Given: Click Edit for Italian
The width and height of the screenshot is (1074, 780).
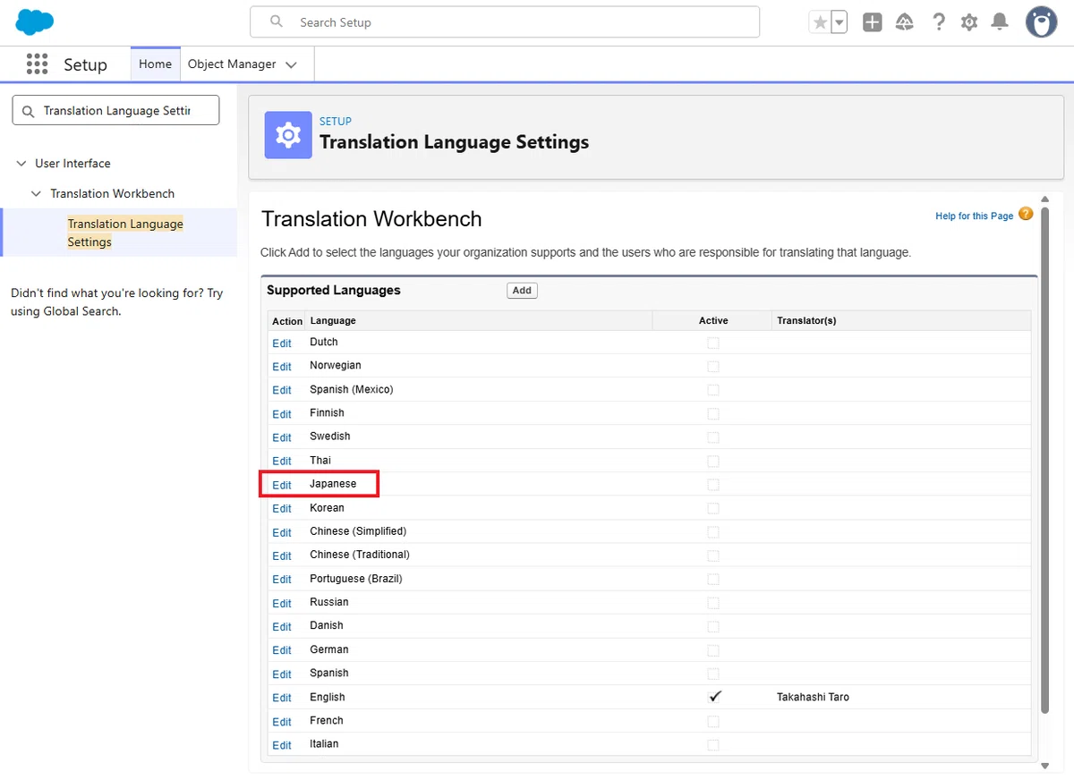Looking at the screenshot, I should (282, 745).
